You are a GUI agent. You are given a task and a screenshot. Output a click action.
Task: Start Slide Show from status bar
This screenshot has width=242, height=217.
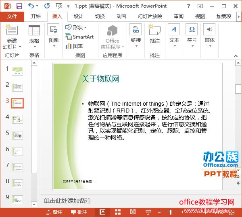point(148,212)
